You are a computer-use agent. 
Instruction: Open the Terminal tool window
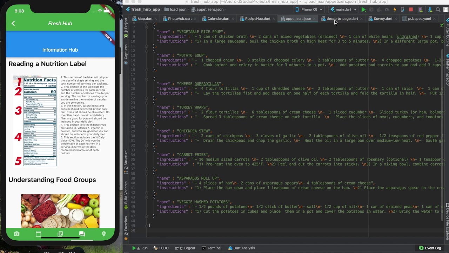(211, 248)
